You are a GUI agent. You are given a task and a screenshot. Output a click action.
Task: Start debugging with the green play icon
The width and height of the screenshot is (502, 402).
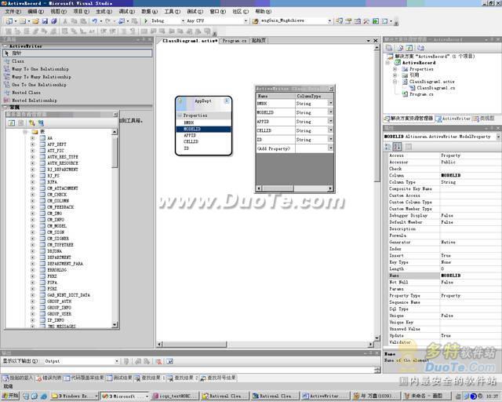click(x=146, y=21)
